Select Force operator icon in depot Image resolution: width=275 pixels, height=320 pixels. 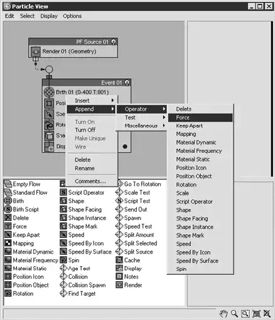pyautogui.click(x=8, y=226)
